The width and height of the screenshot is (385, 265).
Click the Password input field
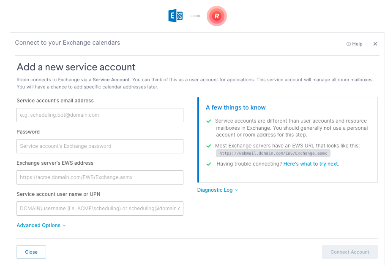coord(100,146)
